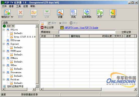This screenshot has width=139, height=97.
Task: Click the 关闭 exit door icon
Action: [x=113, y=13]
